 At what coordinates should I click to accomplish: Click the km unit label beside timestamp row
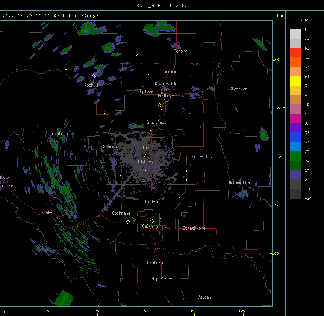pos(280,16)
